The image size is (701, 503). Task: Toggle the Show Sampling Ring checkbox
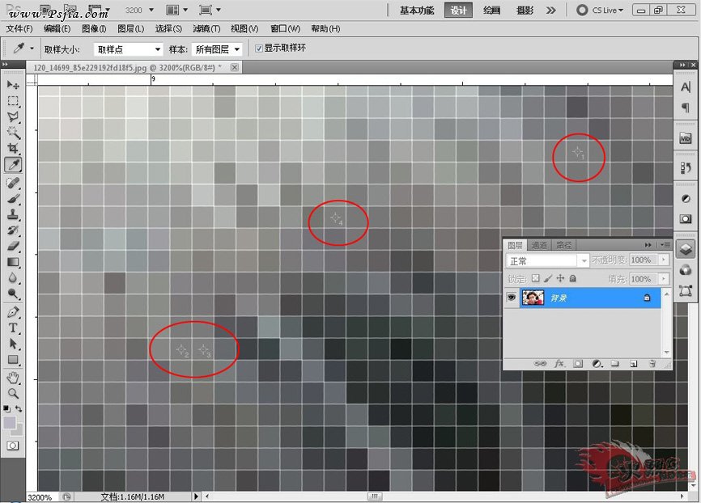click(x=259, y=49)
